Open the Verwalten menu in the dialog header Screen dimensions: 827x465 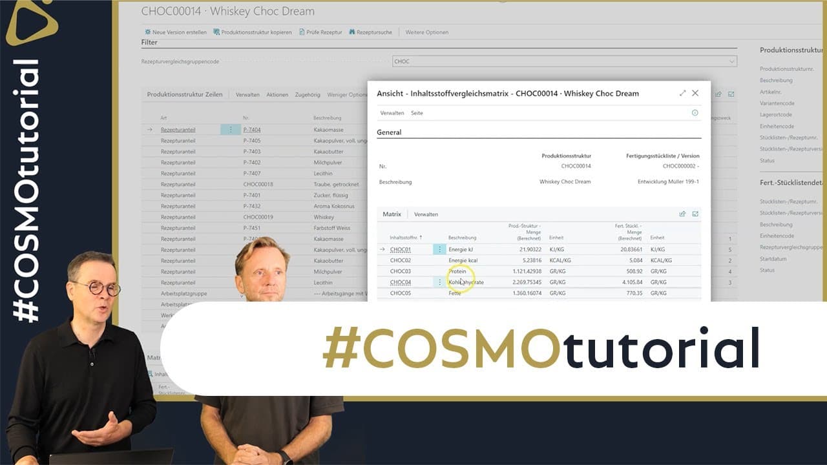click(x=392, y=113)
